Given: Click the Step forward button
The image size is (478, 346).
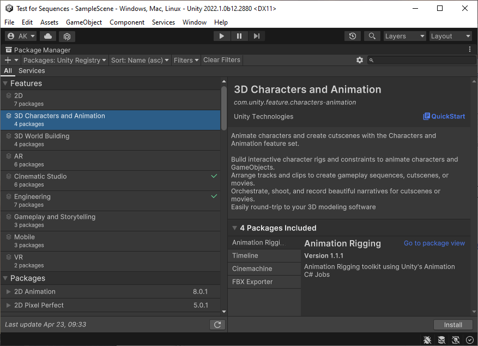Looking at the screenshot, I should [256, 37].
